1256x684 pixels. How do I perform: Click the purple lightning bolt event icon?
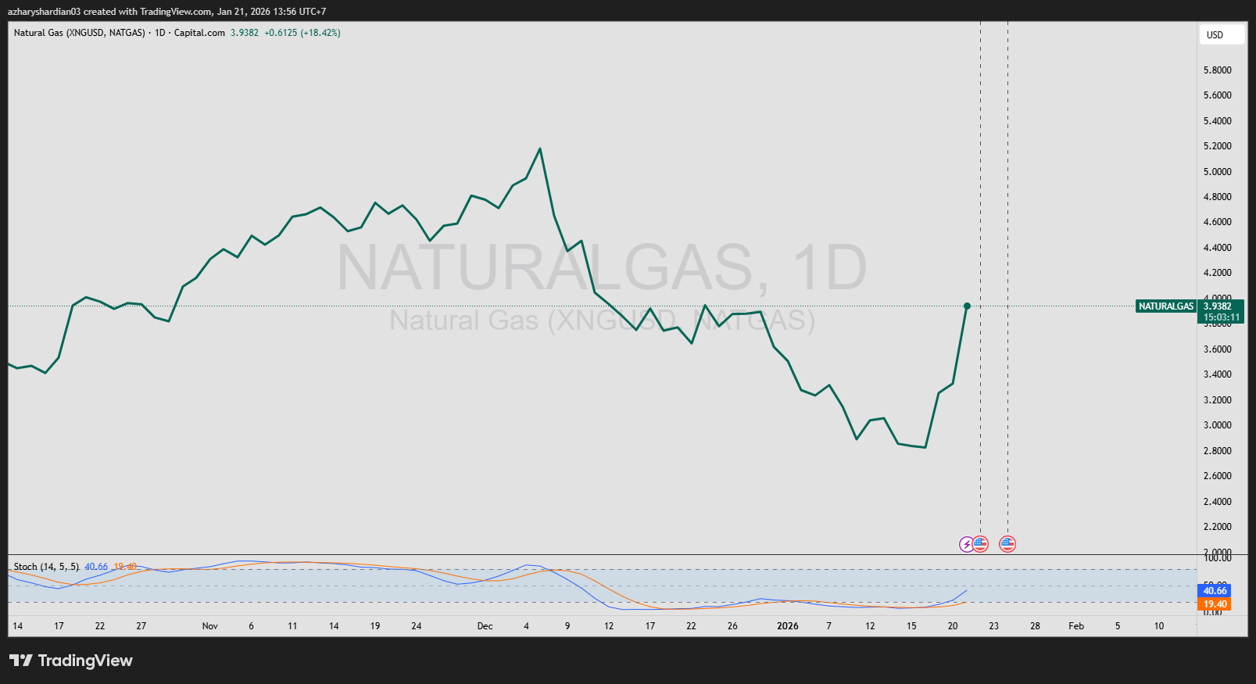click(x=967, y=544)
